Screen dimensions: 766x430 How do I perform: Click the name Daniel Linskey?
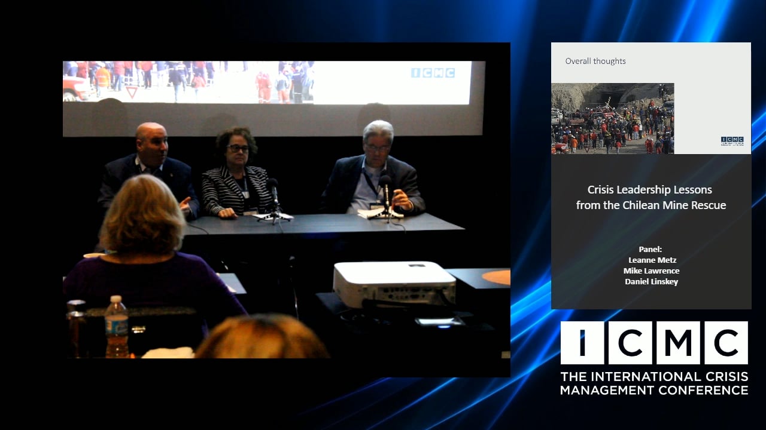coord(651,281)
